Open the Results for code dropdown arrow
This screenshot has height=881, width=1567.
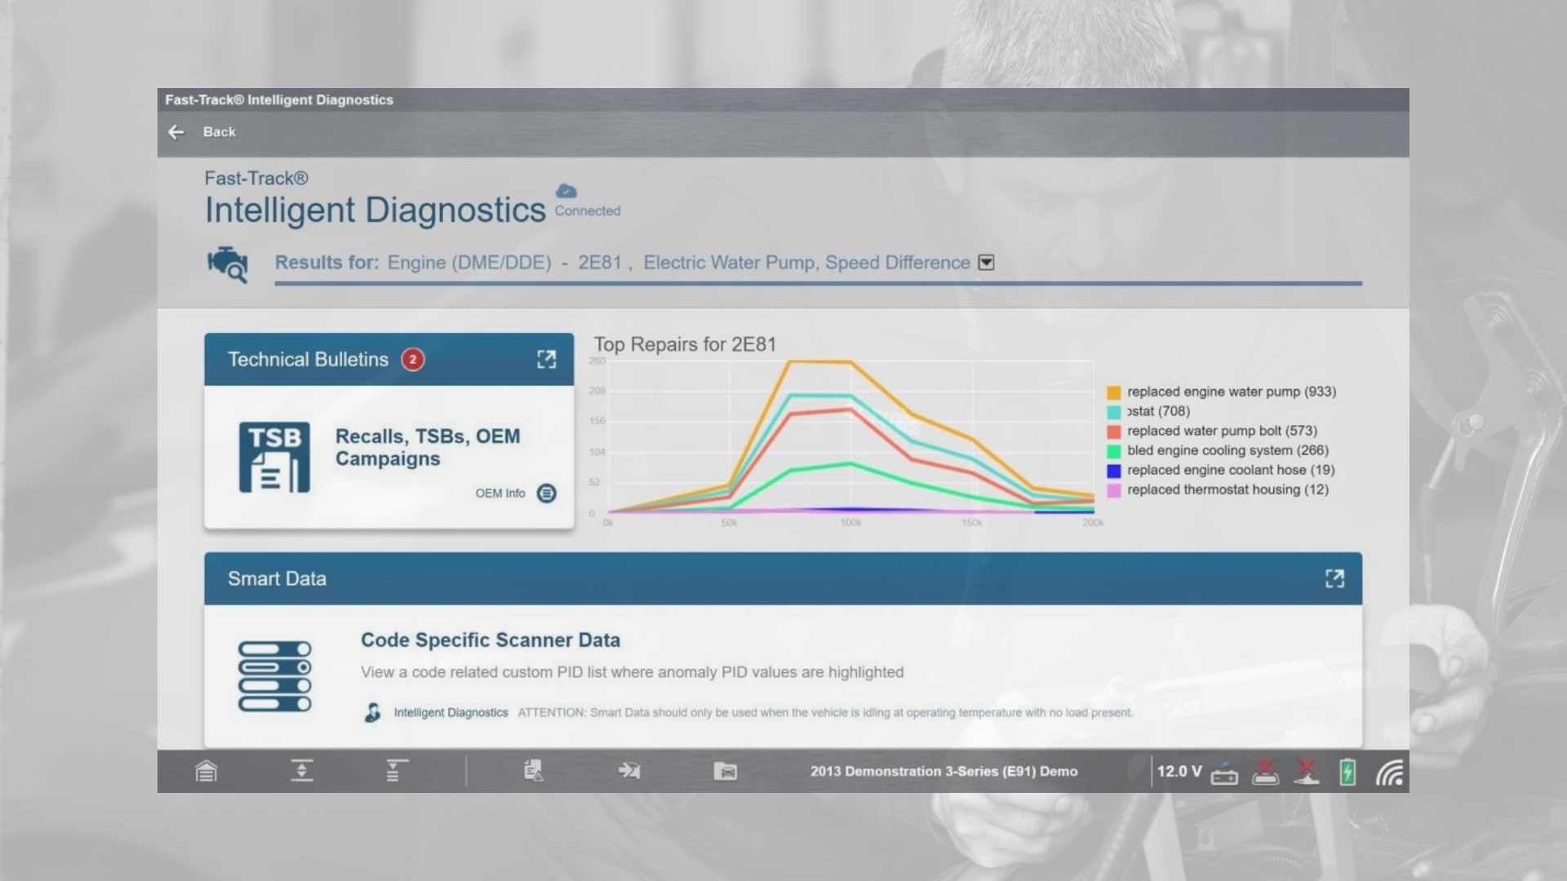(x=986, y=263)
